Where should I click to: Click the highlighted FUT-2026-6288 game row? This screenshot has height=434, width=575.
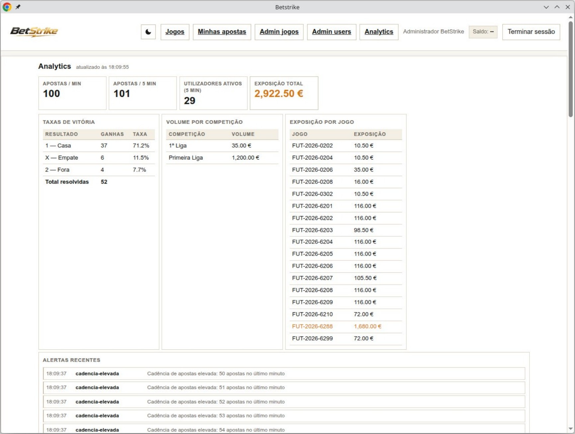pos(346,326)
